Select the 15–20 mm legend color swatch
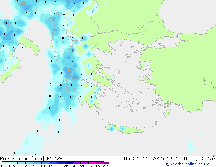The image size is (216, 167). pyautogui.click(x=53, y=163)
